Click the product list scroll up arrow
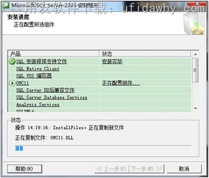 tap(196, 54)
